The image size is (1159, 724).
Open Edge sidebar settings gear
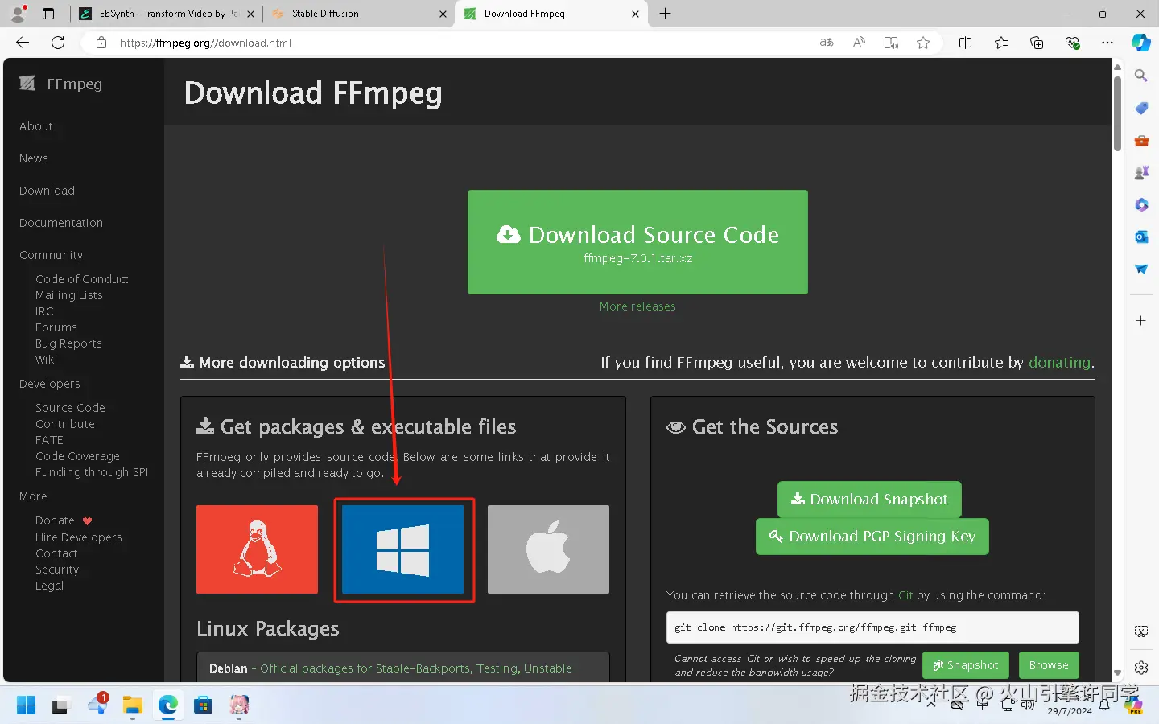[x=1141, y=668]
